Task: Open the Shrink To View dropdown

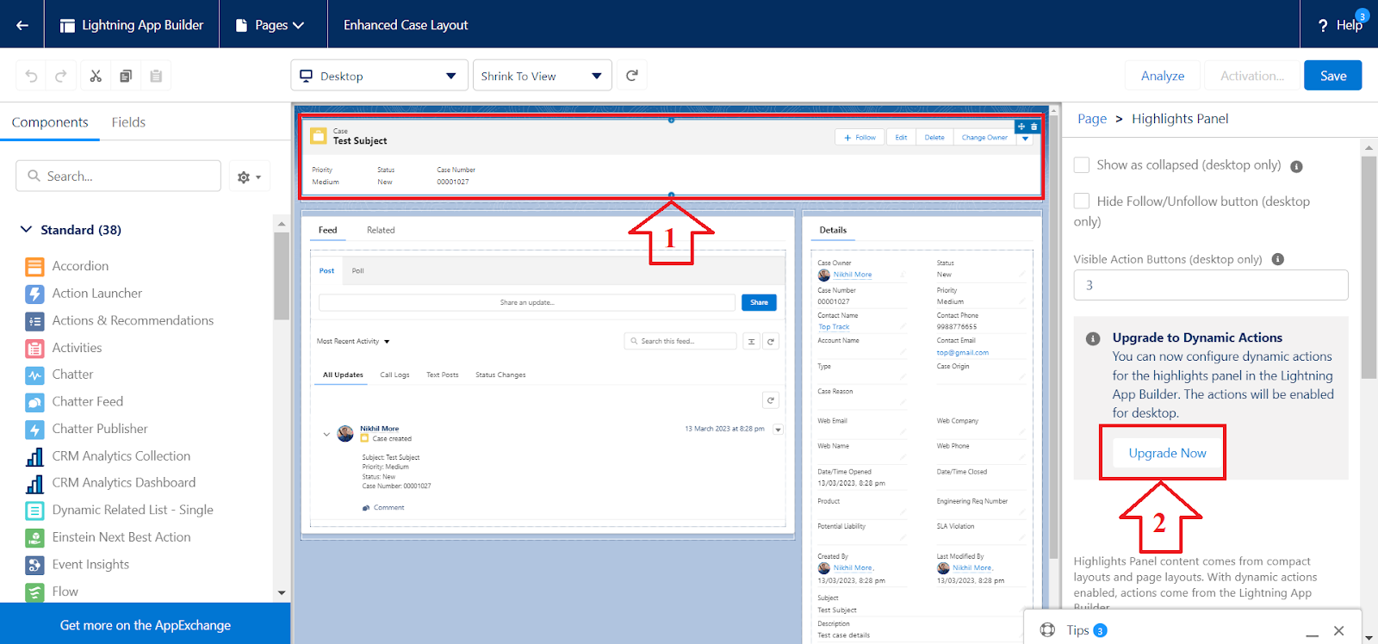Action: [543, 76]
